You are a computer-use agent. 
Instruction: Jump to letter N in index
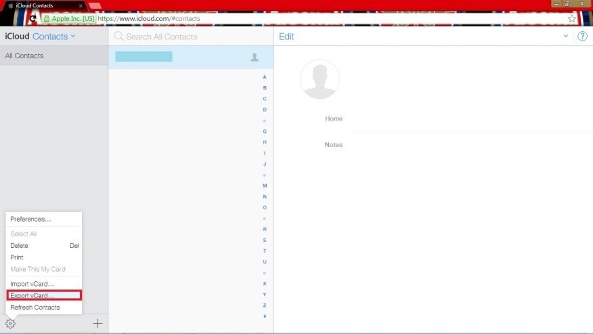(x=265, y=196)
